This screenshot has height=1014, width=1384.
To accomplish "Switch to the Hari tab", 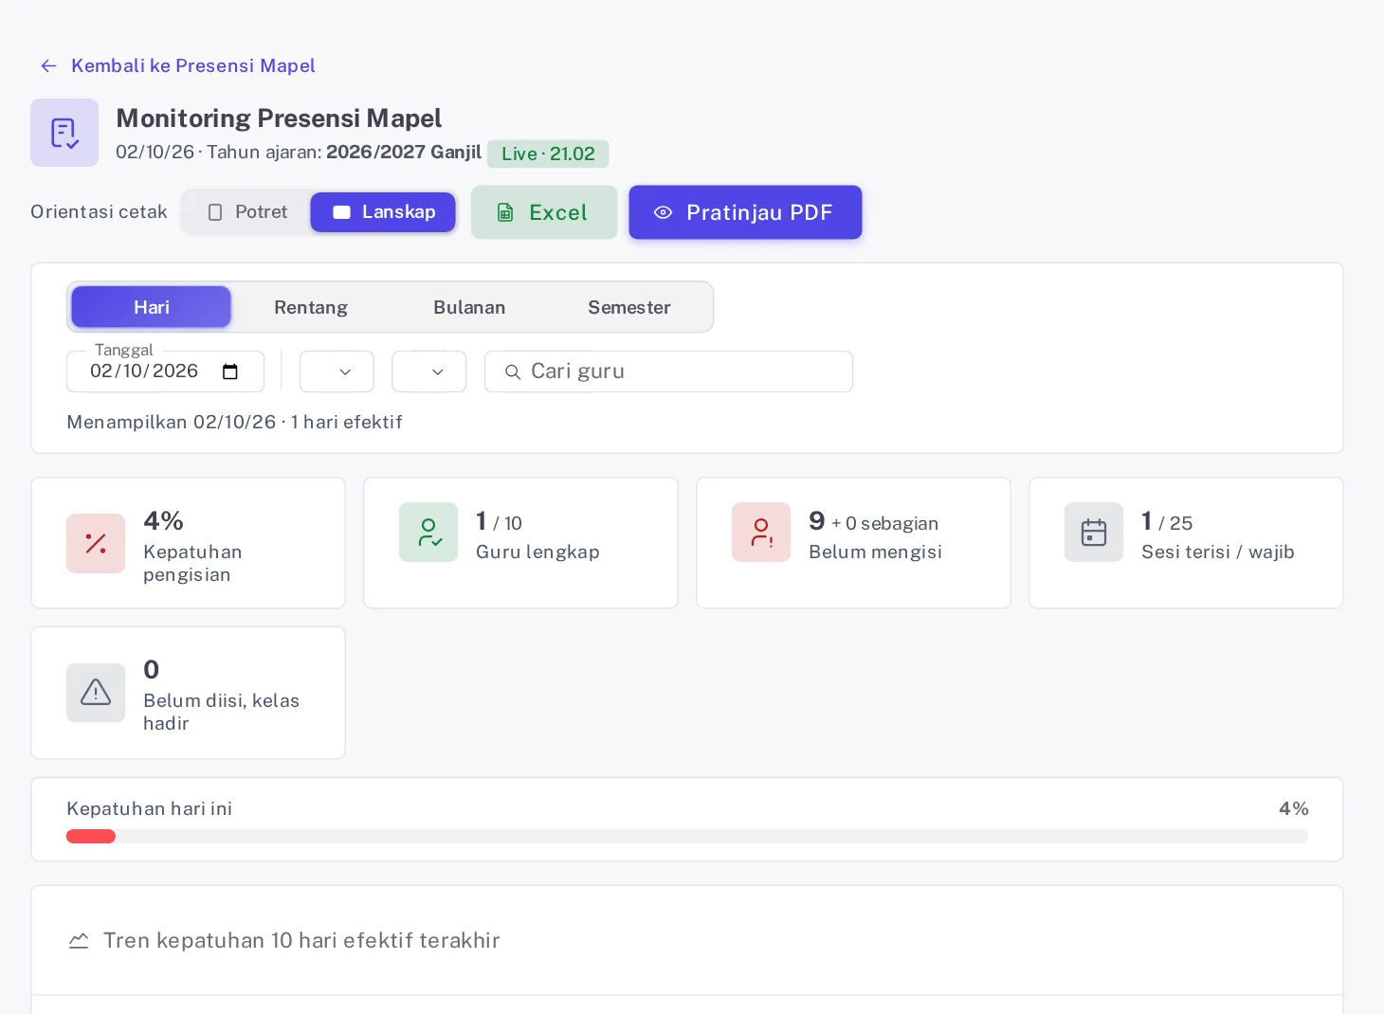I will tap(152, 307).
